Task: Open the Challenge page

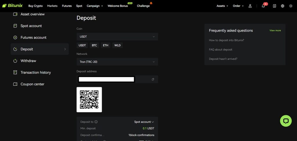Action: (143, 6)
